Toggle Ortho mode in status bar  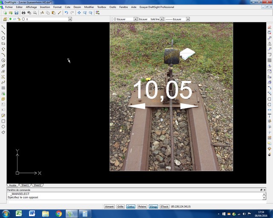coord(131,207)
